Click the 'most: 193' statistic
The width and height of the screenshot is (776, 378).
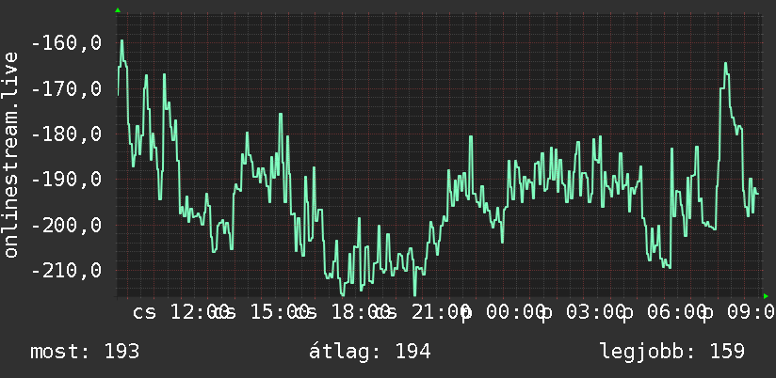pyautogui.click(x=85, y=352)
